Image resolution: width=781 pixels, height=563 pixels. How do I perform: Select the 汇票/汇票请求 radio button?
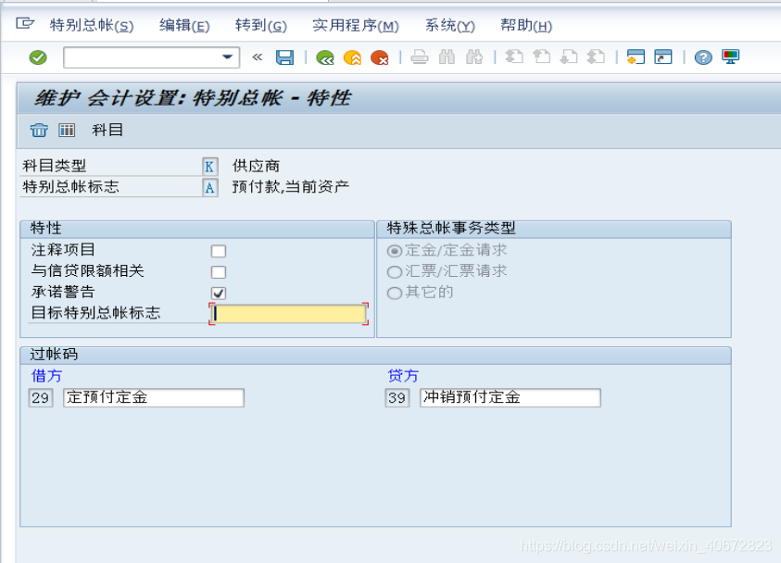pos(395,272)
